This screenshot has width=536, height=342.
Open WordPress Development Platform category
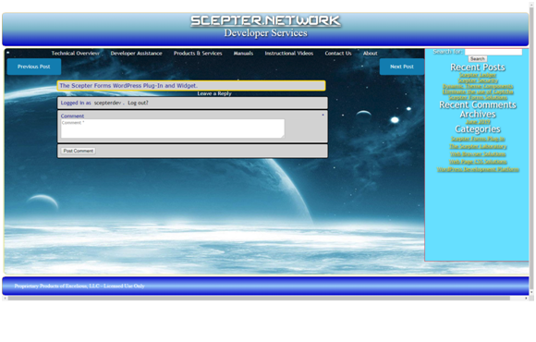click(x=478, y=169)
